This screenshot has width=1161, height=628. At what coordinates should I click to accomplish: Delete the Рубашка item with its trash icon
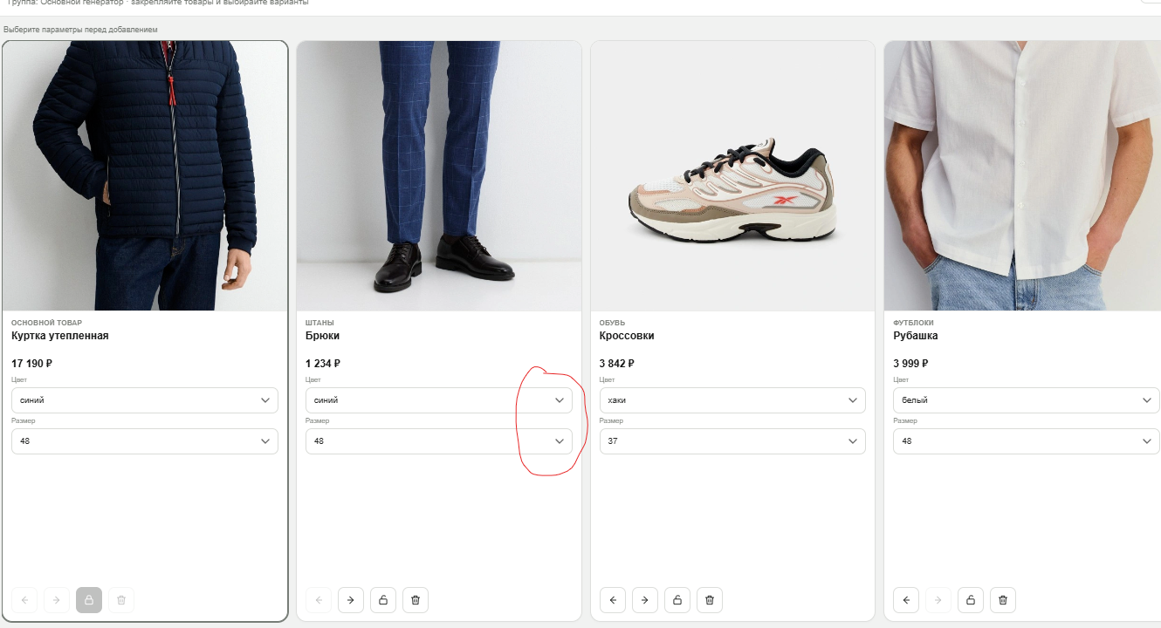[1003, 600]
